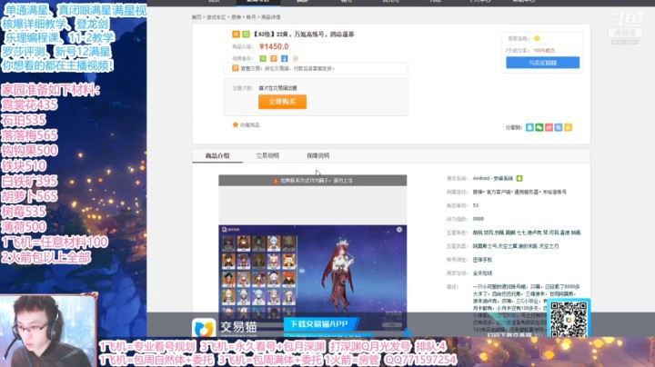655x367 pixels.
Task: Click the 首次在交易猫出售 text
Action: click(x=277, y=88)
